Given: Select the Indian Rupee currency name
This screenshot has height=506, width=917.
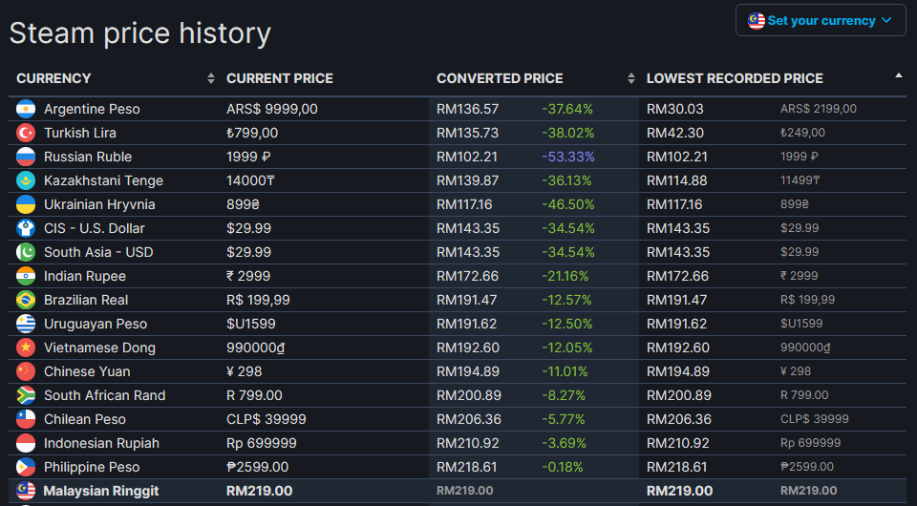Looking at the screenshot, I should tap(85, 276).
